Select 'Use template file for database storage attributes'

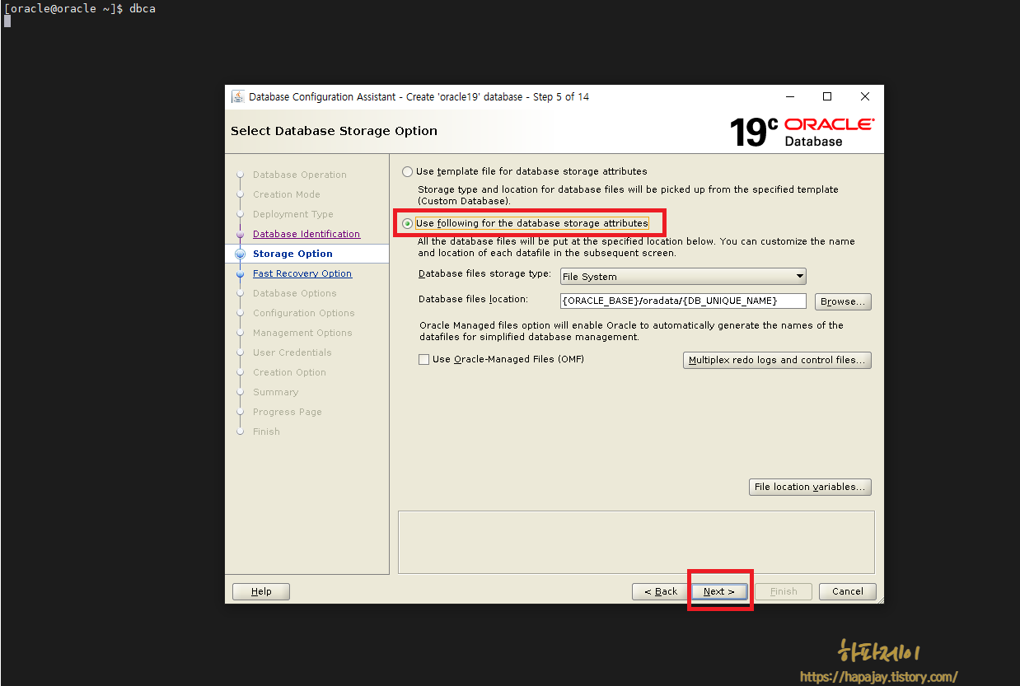[407, 171]
